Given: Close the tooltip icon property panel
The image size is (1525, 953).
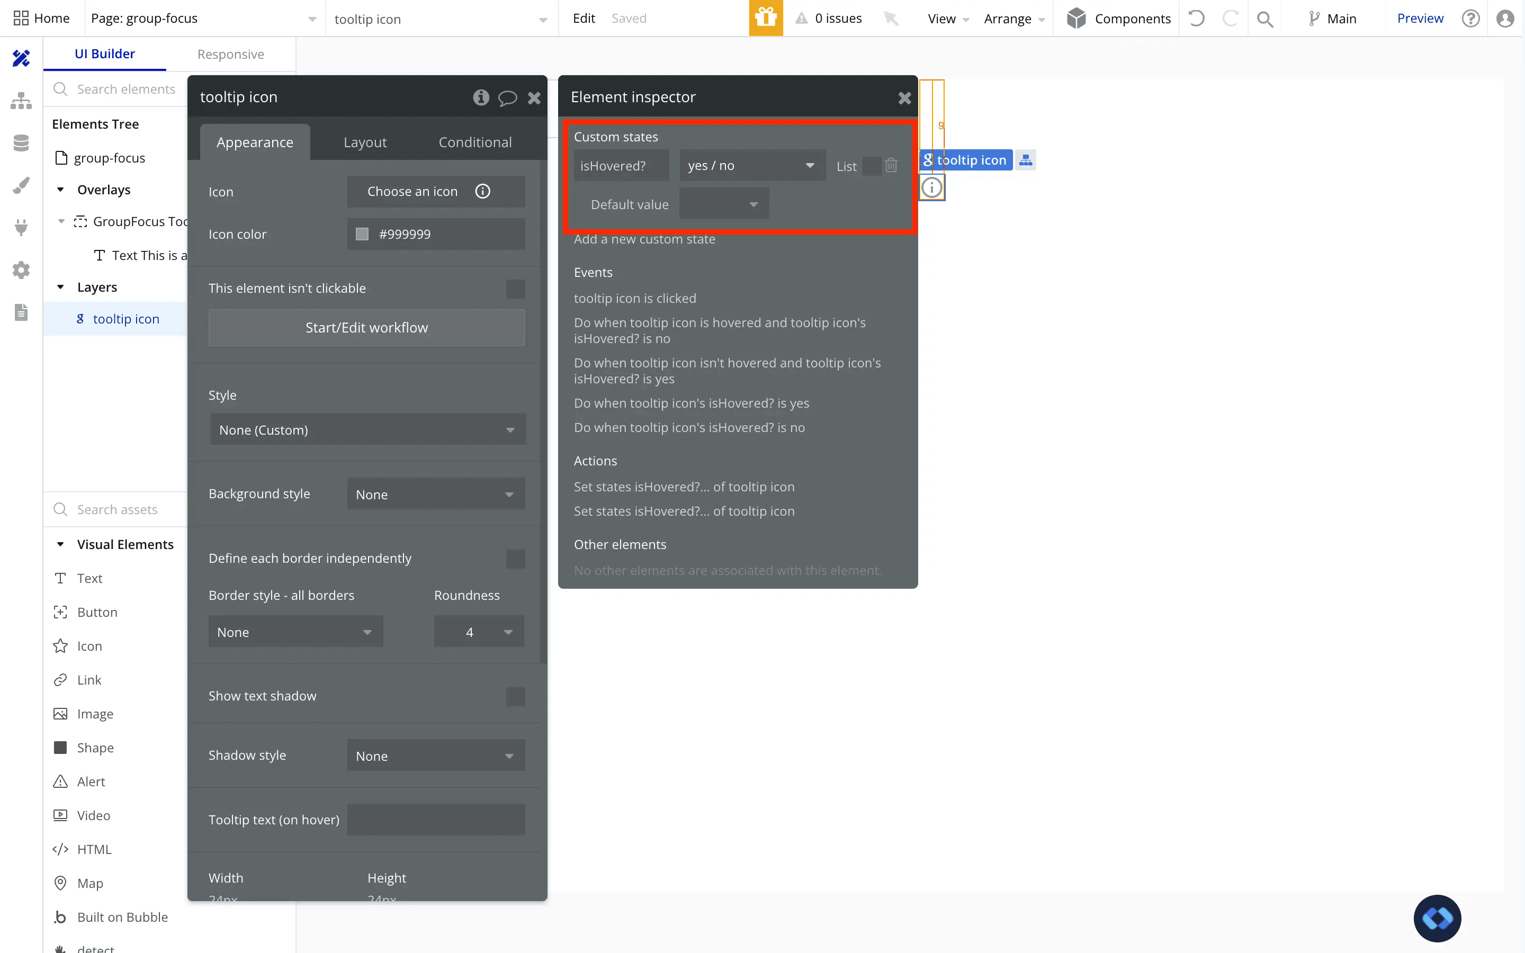Looking at the screenshot, I should click(x=534, y=98).
